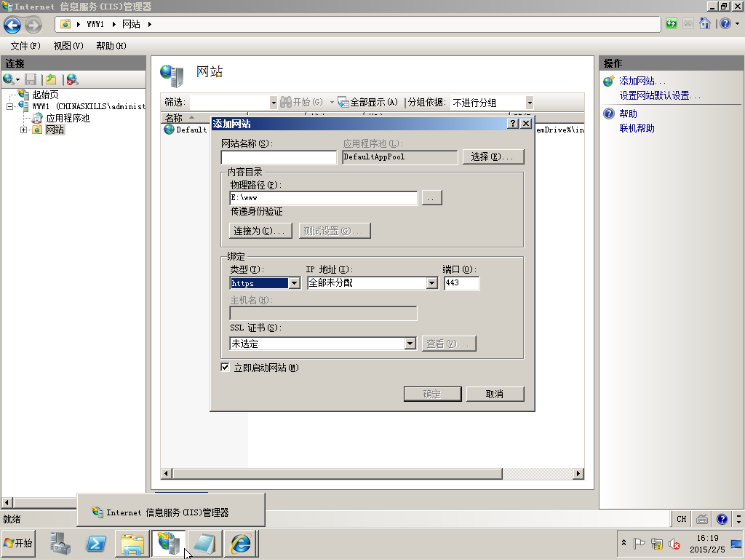The width and height of the screenshot is (745, 559).
Task: Open the 文件(F) menu
Action: coord(25,46)
